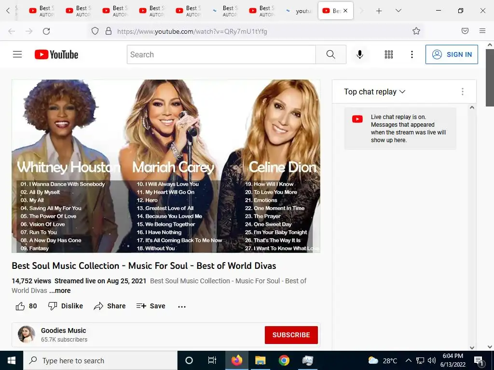
Task: Share this video
Action: (110, 306)
